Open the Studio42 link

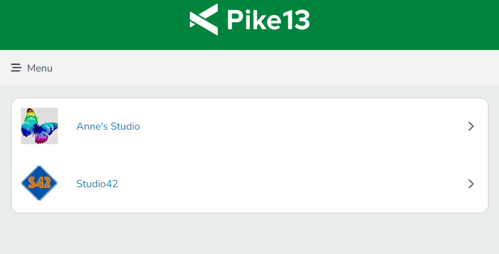[x=97, y=184]
